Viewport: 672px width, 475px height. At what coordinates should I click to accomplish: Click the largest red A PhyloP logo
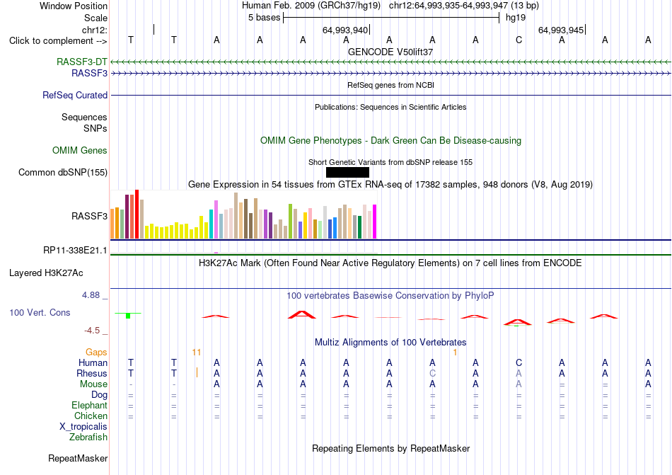tap(302, 315)
